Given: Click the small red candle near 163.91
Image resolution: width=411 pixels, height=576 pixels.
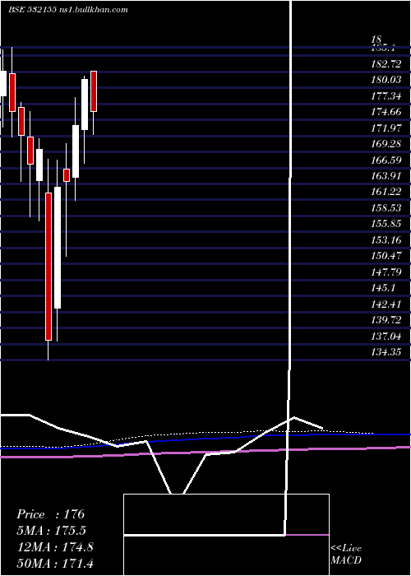Looking at the screenshot, I should click(67, 175).
